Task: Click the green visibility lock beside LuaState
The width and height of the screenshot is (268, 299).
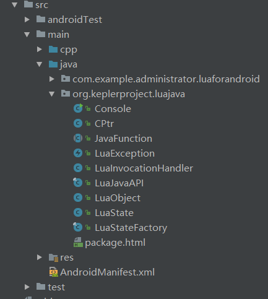Action: click(x=88, y=213)
